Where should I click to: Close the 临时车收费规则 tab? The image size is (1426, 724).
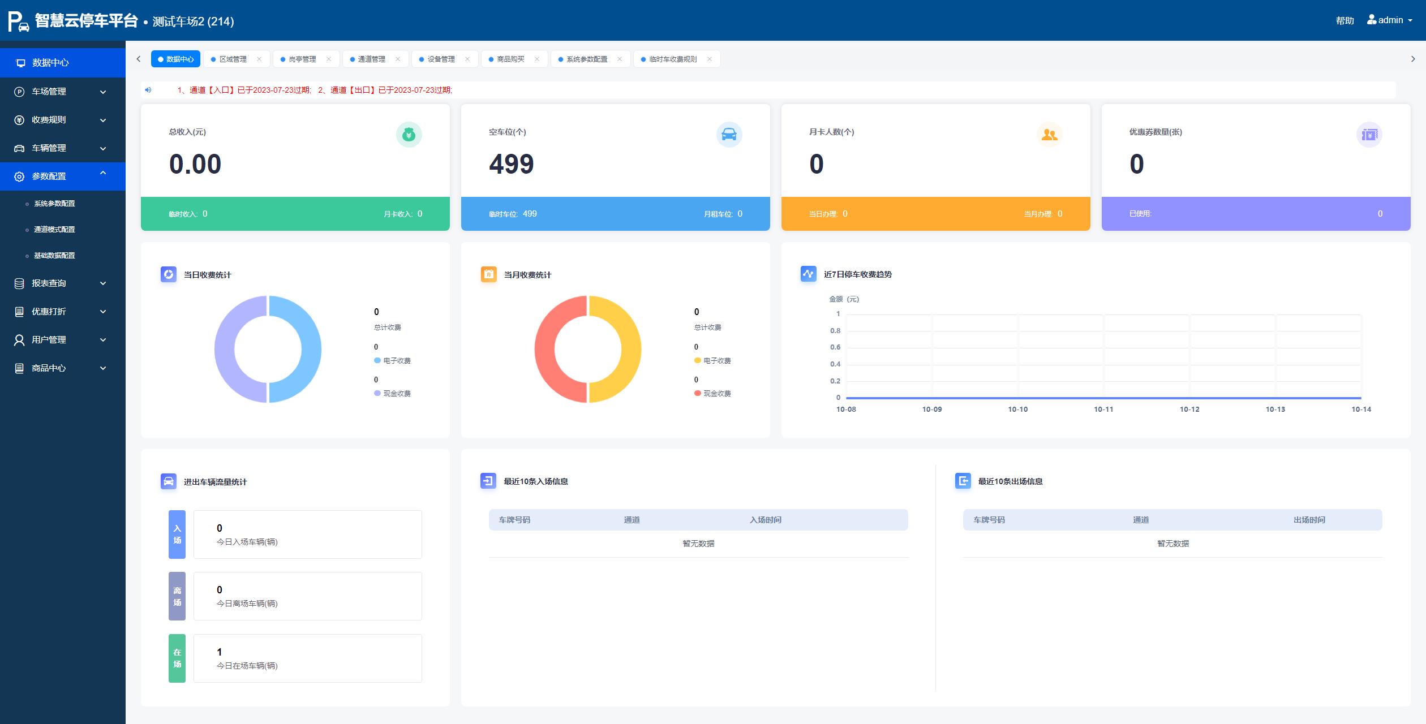pos(709,59)
